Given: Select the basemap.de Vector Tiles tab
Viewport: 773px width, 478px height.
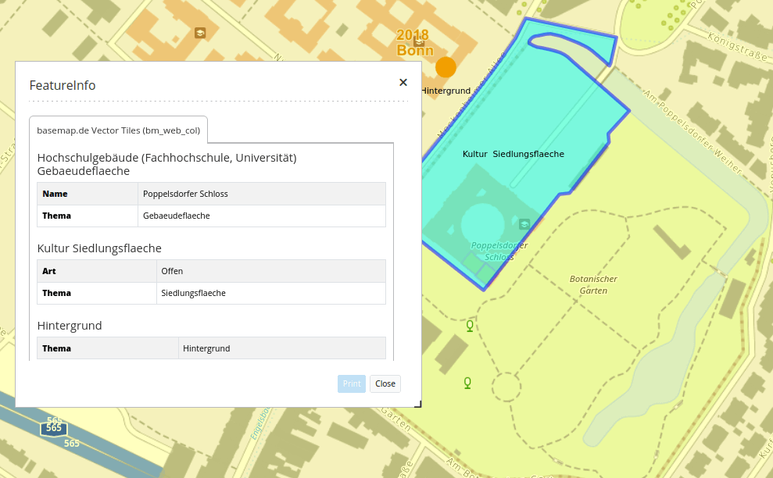Looking at the screenshot, I should 118,131.
